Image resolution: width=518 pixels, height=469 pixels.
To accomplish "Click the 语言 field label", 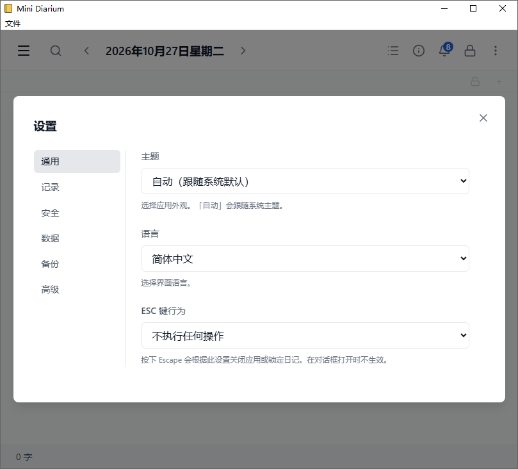I will click(x=150, y=234).
